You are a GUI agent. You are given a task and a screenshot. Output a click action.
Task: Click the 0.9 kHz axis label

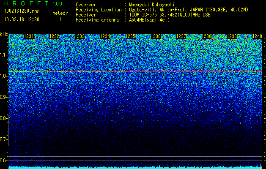point(4,97)
